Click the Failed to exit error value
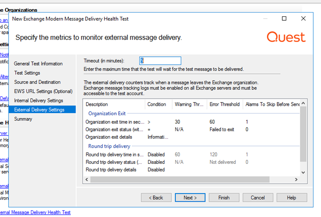Image resolution: width=321 pixels, height=217 pixels. click(x=222, y=130)
